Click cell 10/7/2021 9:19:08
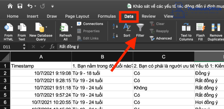This screenshot has height=109, width=224. click(41, 73)
